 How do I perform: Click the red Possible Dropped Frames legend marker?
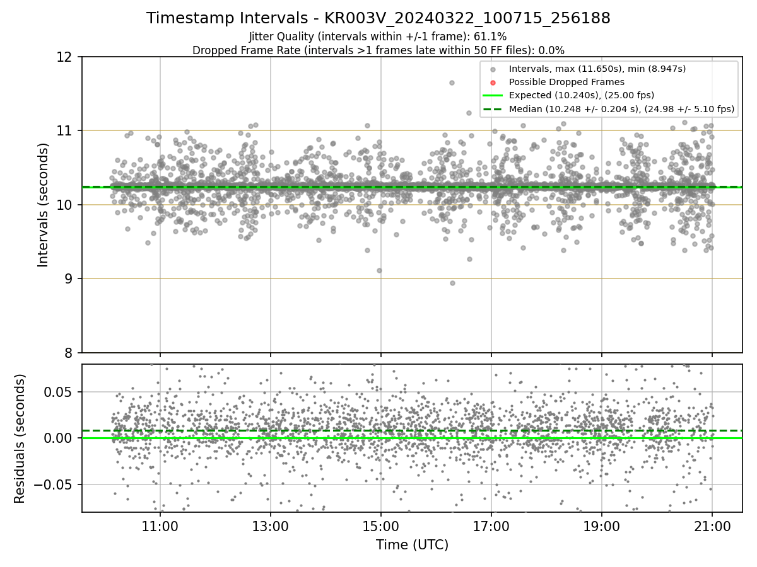[x=493, y=83]
